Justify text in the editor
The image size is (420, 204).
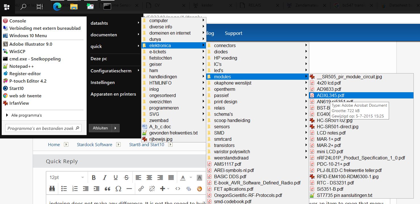pos(171,178)
